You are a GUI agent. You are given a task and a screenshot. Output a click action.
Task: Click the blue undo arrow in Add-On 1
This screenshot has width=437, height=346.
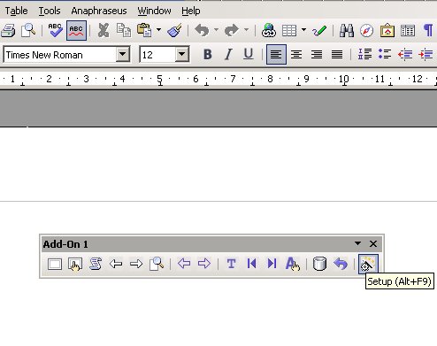point(341,264)
